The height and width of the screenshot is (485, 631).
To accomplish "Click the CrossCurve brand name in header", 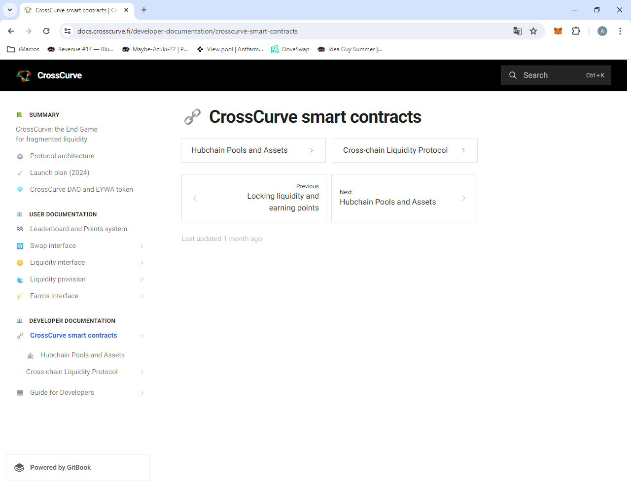I will point(60,75).
